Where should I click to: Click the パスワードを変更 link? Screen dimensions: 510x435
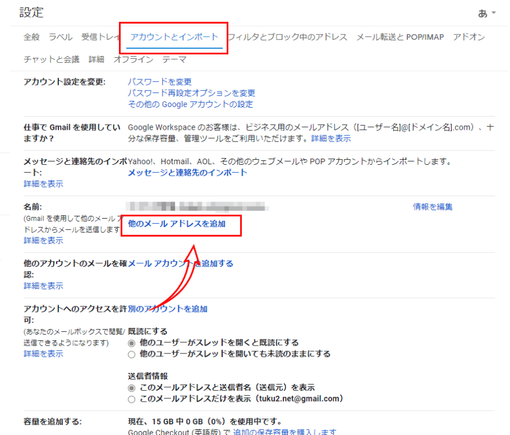[160, 82]
